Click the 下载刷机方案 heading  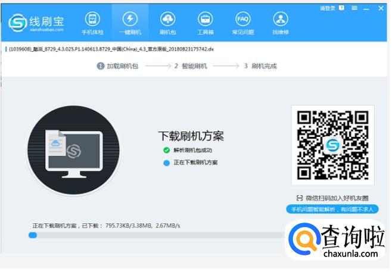[191, 136]
